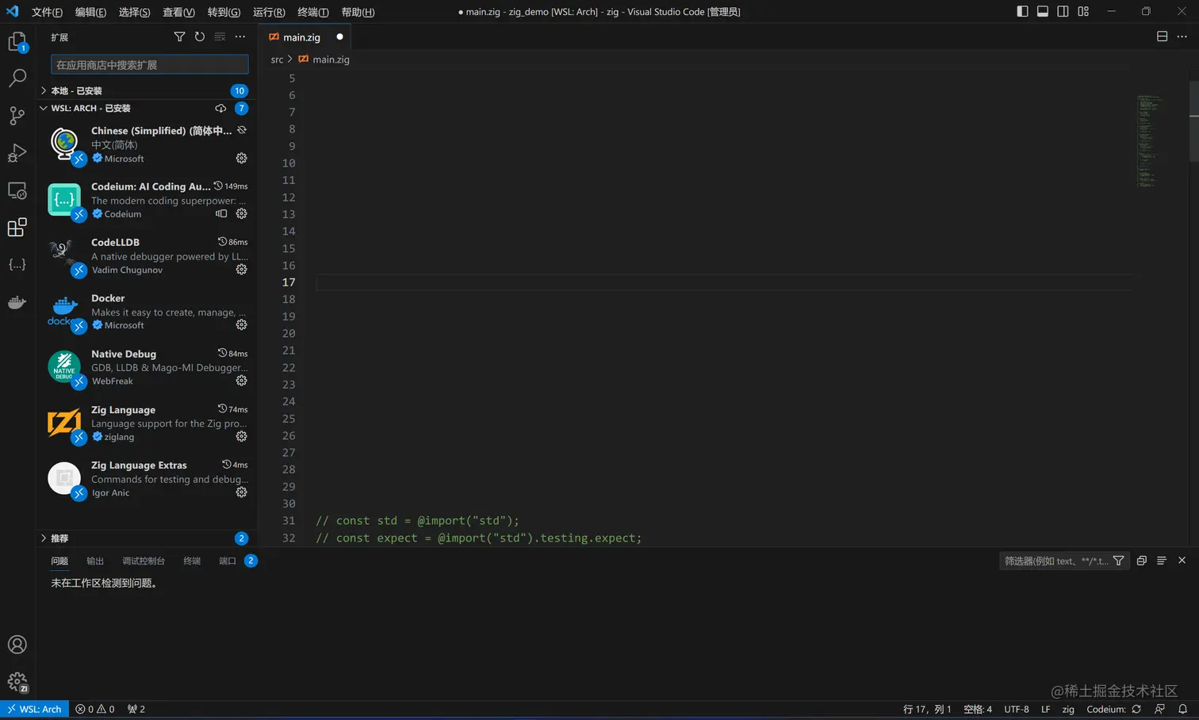Toggle problems view as table

(x=1162, y=561)
